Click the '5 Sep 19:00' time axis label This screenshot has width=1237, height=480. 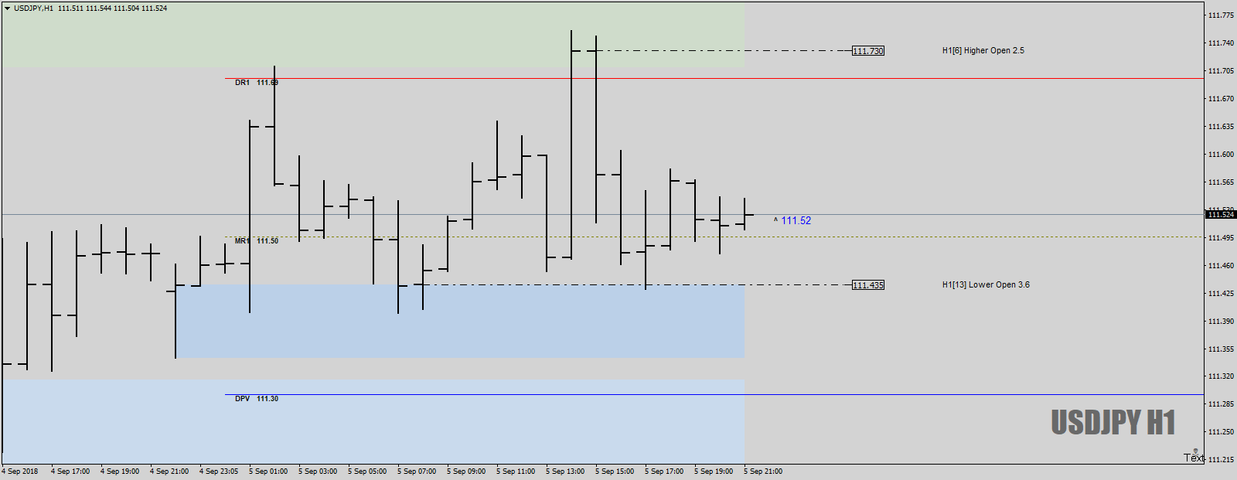[x=714, y=471]
